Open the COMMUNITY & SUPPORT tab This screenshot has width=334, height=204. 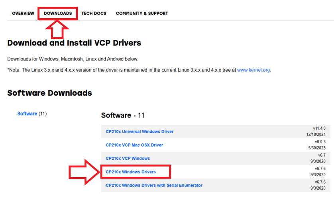coord(142,14)
